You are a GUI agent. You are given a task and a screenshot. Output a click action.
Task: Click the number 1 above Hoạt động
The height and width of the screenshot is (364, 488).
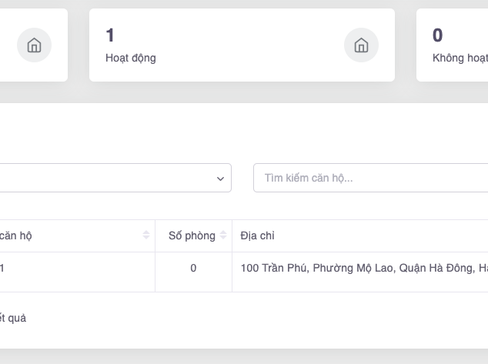pos(110,35)
